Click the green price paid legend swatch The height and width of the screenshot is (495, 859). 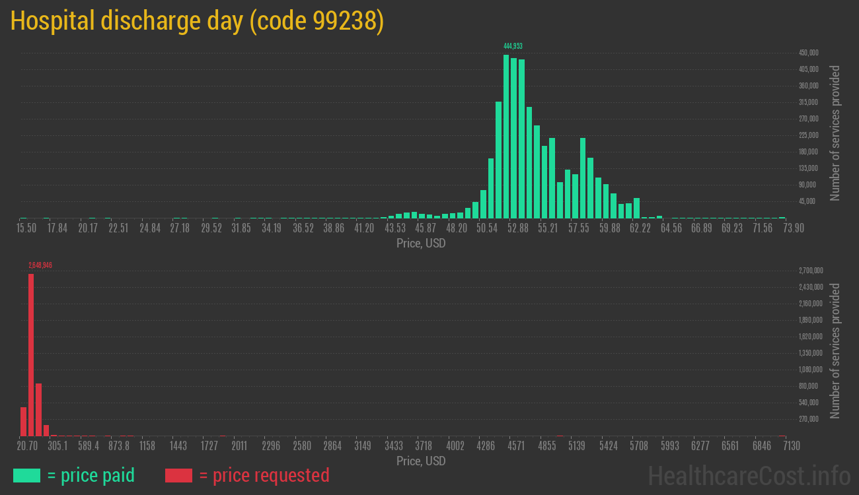pos(26,475)
